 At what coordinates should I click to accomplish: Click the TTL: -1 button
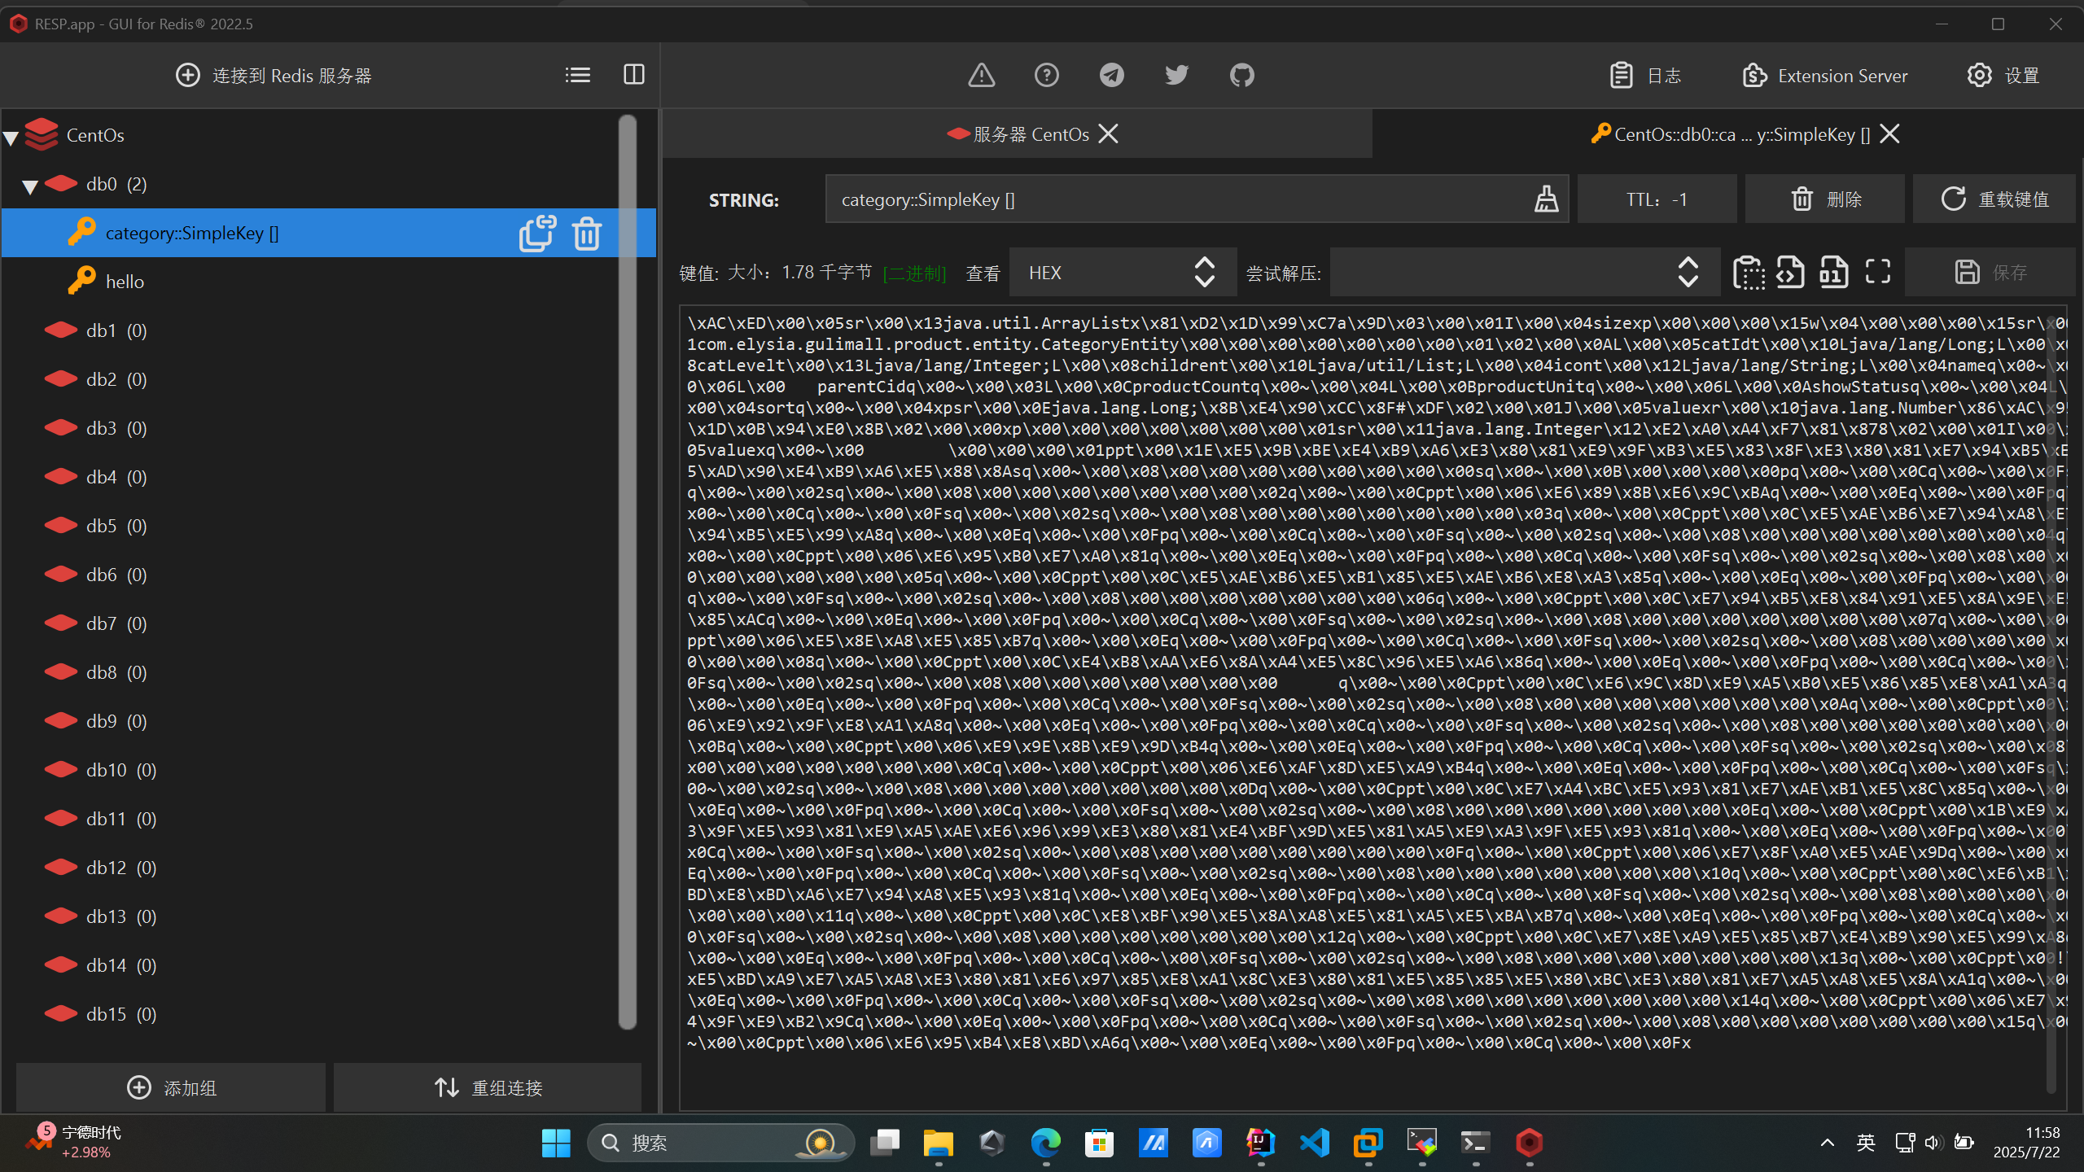1657,199
